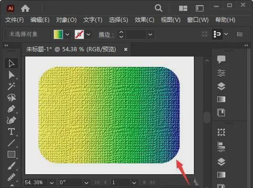Select the Magic Wand tool
Image resolution: width=253 pixels, height=188 pixels.
tap(11, 86)
